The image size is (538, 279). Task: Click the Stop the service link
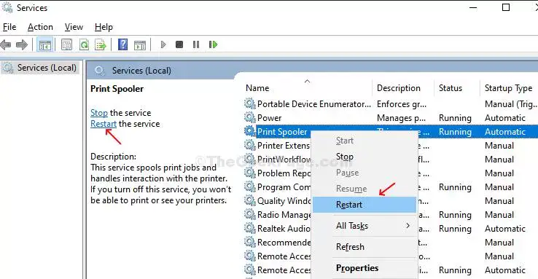[x=99, y=113]
